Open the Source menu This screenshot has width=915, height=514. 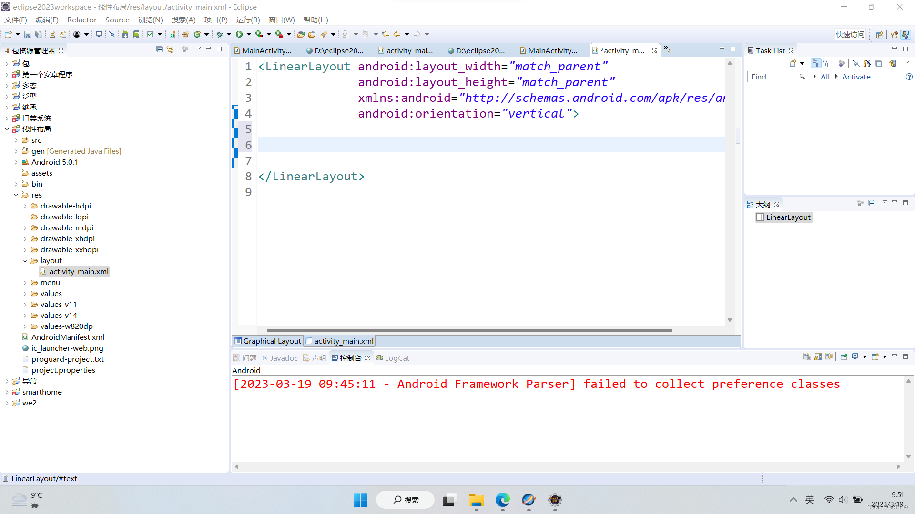point(117,20)
